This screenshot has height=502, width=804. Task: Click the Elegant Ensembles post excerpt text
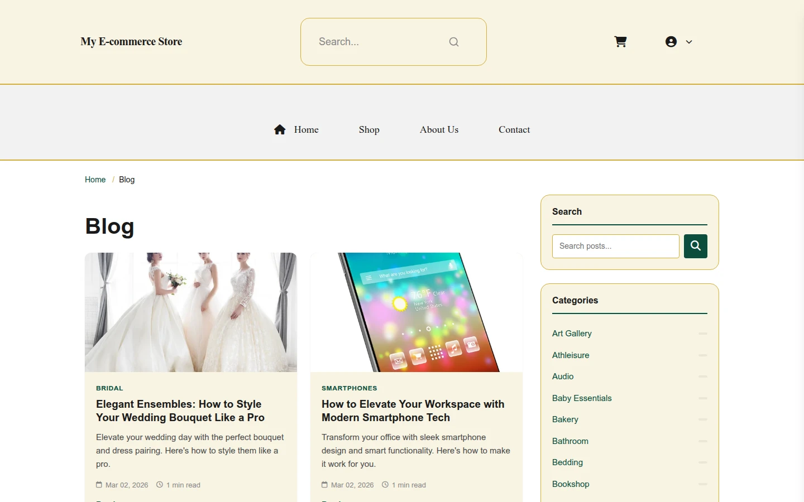pos(190,451)
